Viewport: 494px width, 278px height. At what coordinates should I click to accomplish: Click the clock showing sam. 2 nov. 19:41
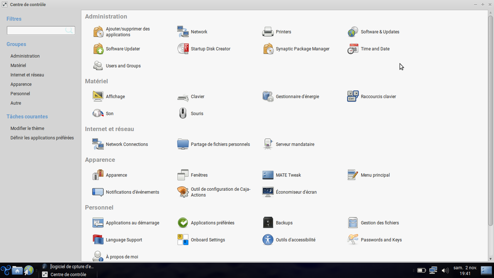465,270
